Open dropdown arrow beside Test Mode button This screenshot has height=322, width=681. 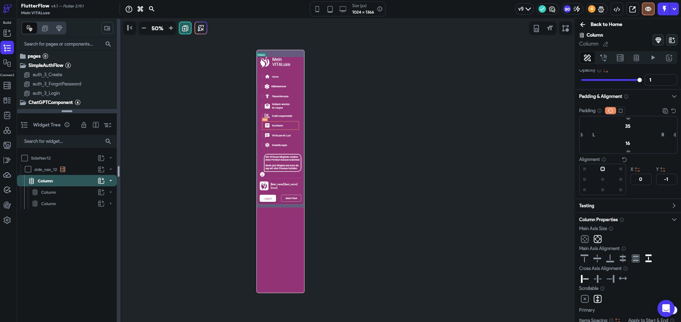point(674,9)
